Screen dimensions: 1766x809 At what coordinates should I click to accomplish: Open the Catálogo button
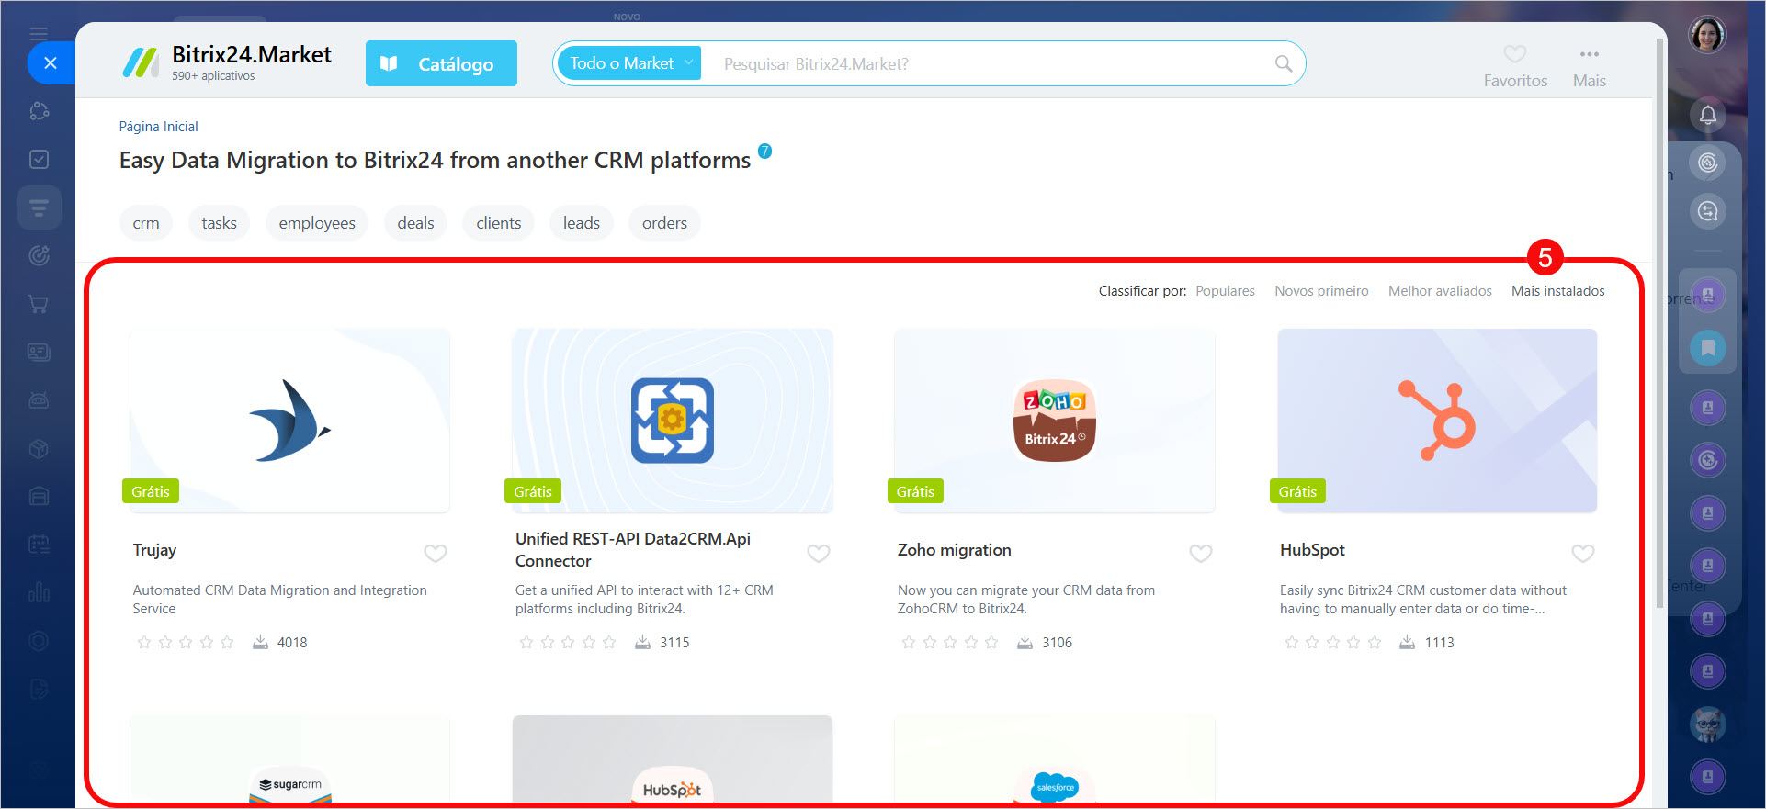[441, 63]
